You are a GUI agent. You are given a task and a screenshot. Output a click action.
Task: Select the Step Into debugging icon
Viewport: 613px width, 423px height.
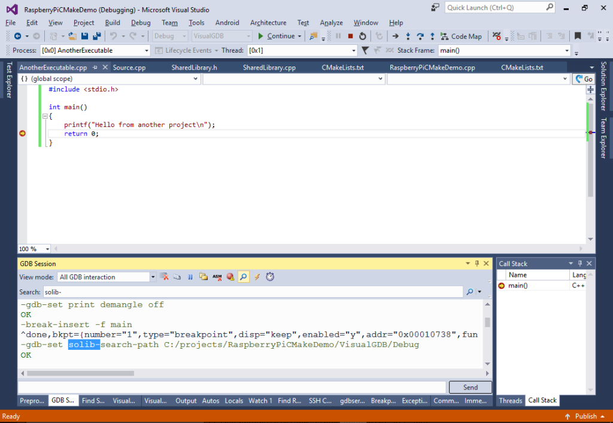[408, 36]
